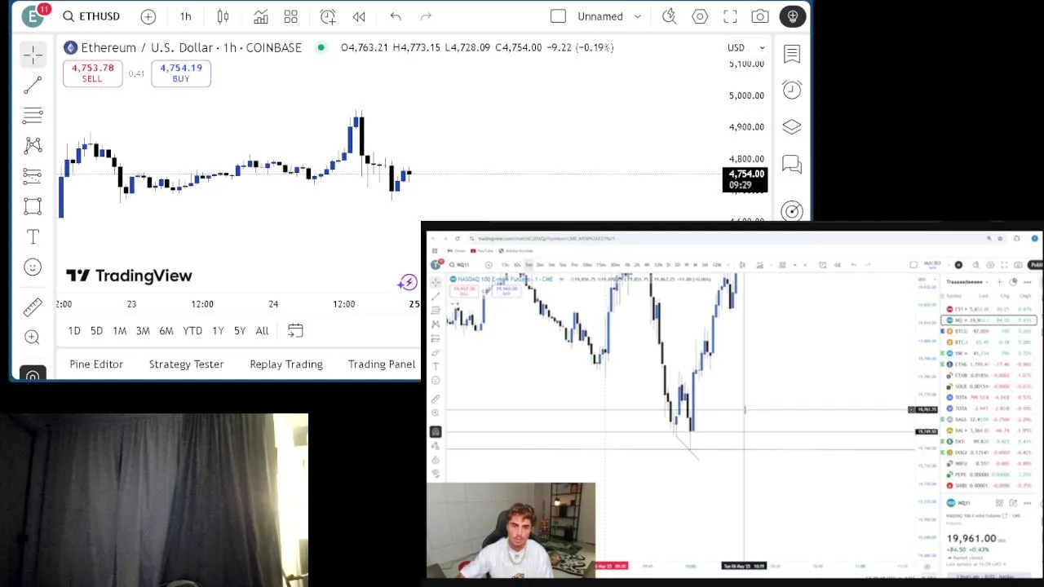Select the rectangle shapes tool

[x=33, y=206]
